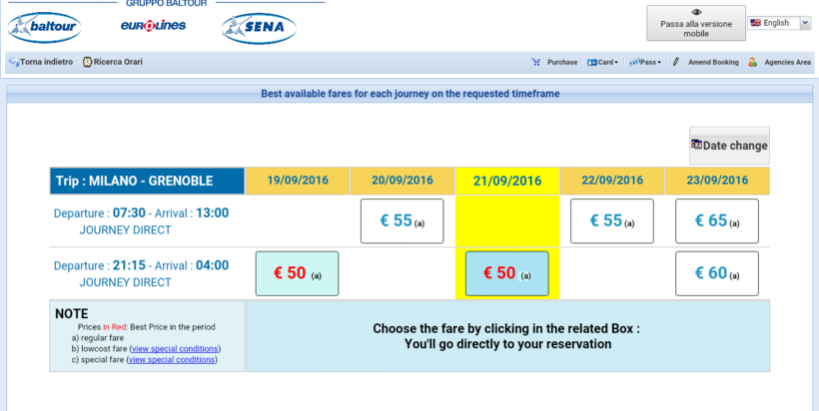Expand the Card menu
819x411 pixels.
pos(603,62)
